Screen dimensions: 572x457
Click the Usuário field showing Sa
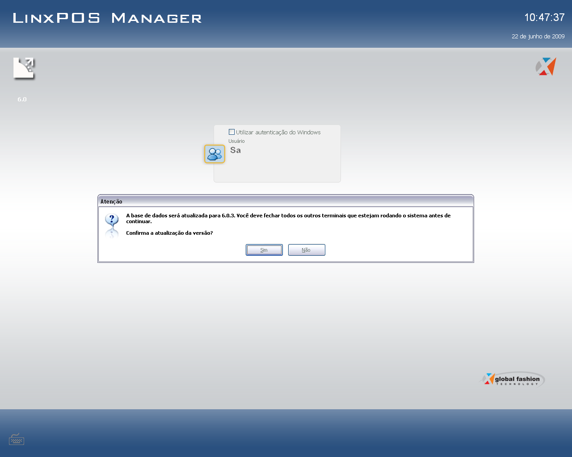click(282, 150)
